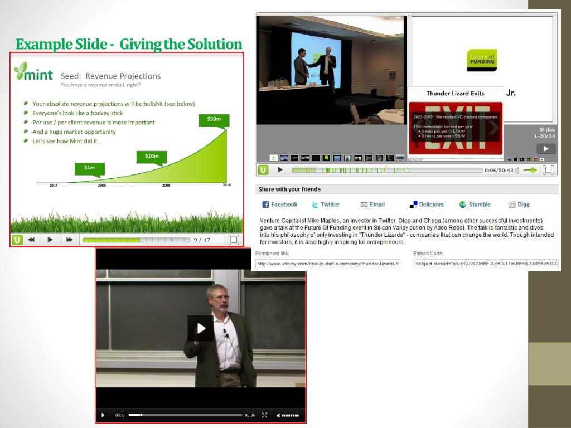Rewind to previous slide in Mint slide player

pos(32,240)
